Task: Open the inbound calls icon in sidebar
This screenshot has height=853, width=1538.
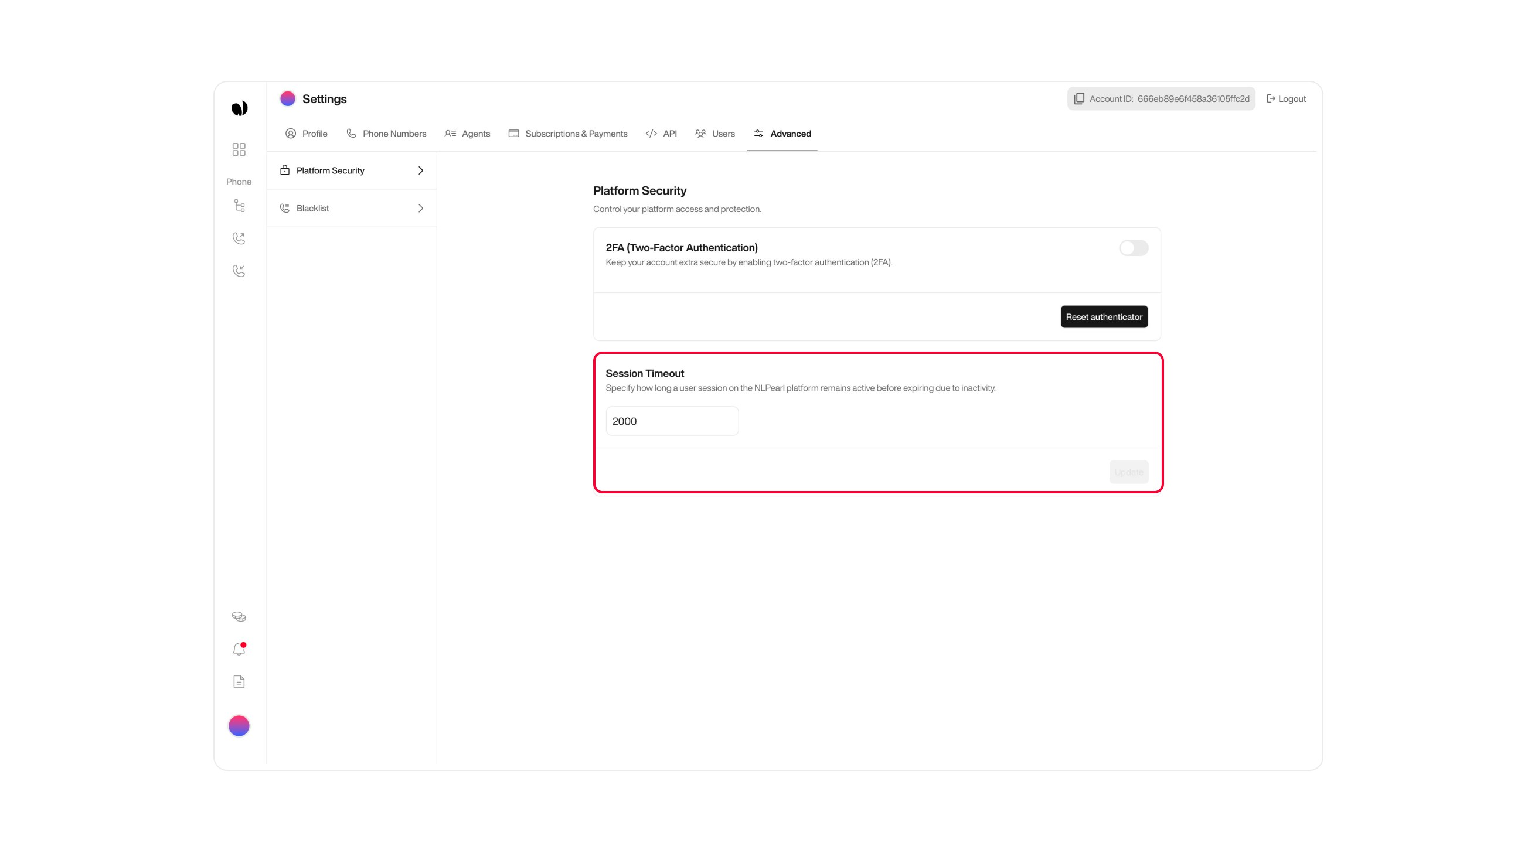Action: click(x=239, y=271)
